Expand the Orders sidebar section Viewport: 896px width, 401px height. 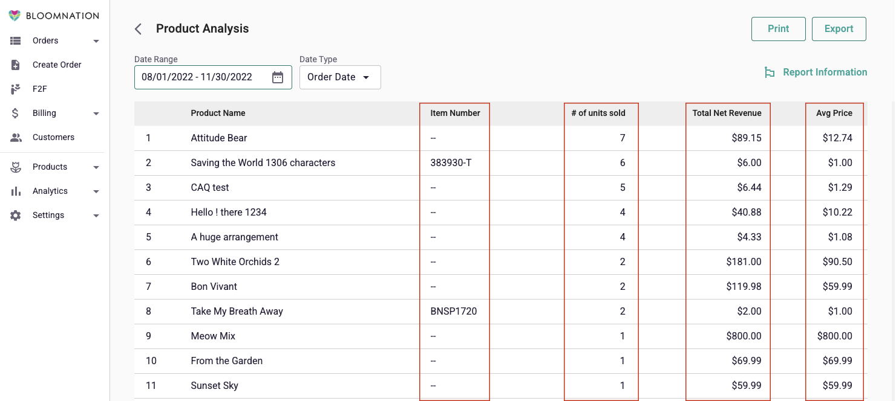pyautogui.click(x=96, y=40)
